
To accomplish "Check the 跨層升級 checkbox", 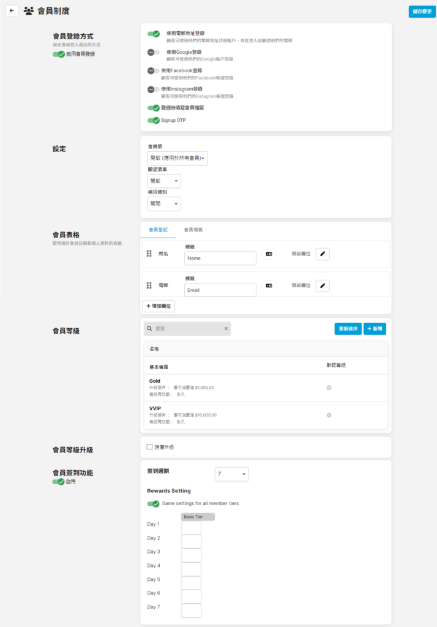I will (150, 447).
